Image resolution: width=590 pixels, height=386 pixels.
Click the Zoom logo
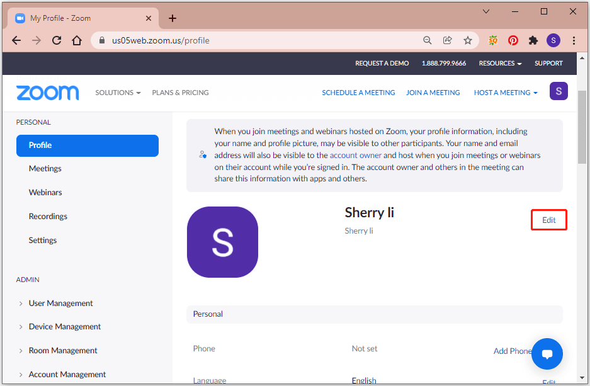(47, 92)
